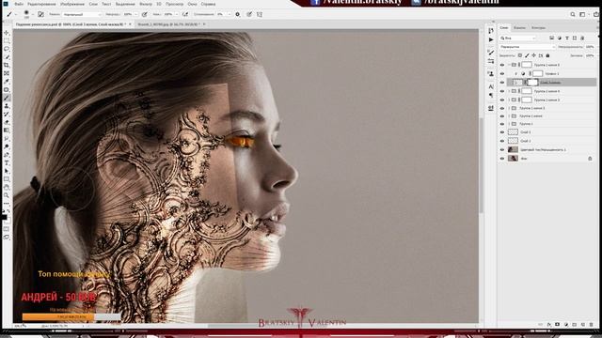Close the first document tab (.psd)
602x338 pixels.
tap(130, 24)
